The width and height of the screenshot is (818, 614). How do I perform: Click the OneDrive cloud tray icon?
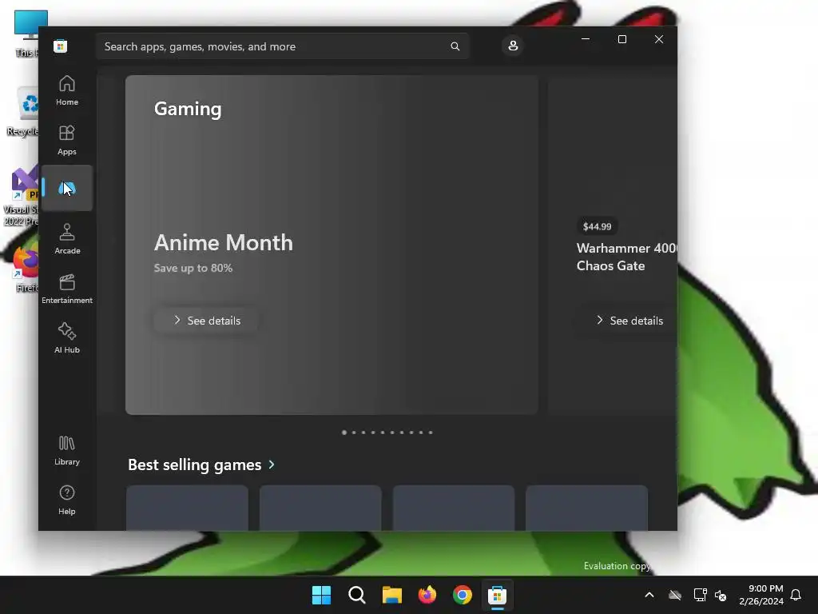(x=675, y=595)
